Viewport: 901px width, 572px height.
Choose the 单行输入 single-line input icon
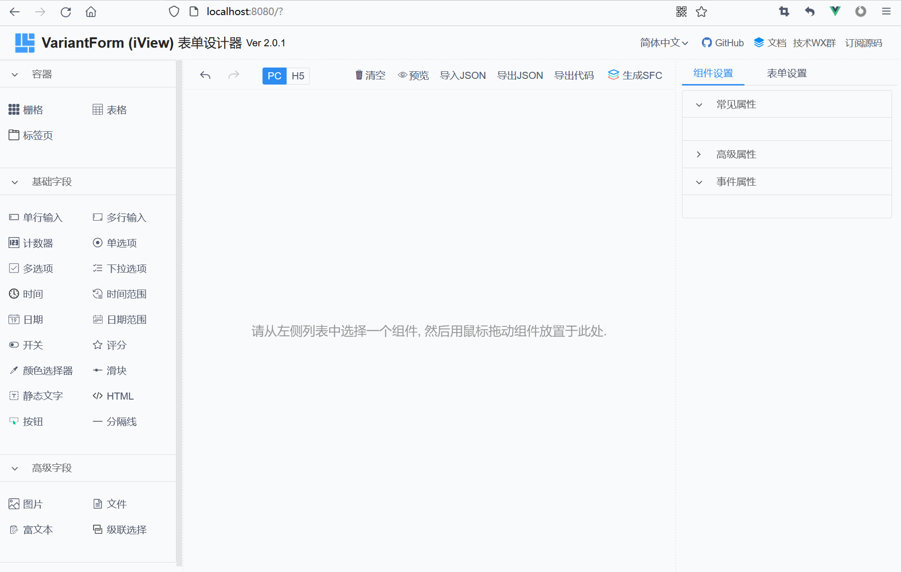(14, 217)
